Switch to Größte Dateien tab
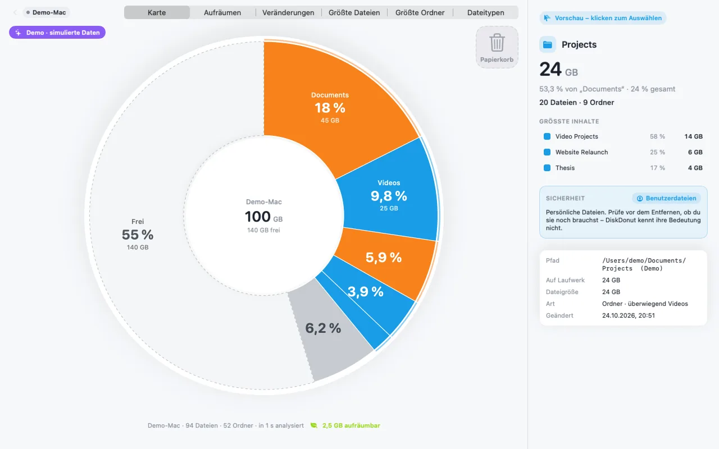This screenshot has width=719, height=449. (354, 12)
